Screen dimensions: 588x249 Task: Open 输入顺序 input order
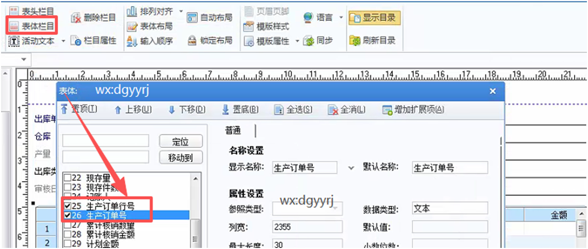click(x=150, y=41)
